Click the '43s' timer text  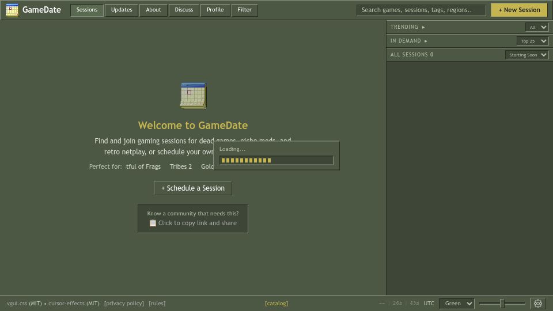tap(414, 304)
